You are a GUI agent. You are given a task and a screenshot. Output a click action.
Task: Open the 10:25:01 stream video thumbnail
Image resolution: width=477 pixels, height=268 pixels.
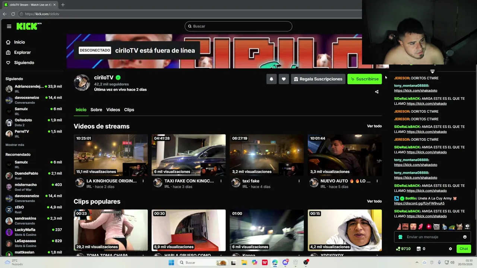pyautogui.click(x=111, y=155)
